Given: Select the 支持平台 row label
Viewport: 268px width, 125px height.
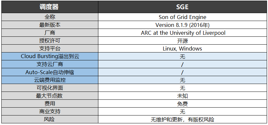Looking at the screenshot, I should coord(50,49).
